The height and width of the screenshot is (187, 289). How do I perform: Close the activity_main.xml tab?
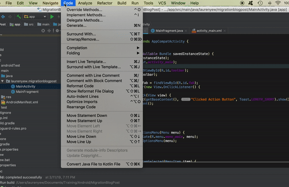pos(224,31)
